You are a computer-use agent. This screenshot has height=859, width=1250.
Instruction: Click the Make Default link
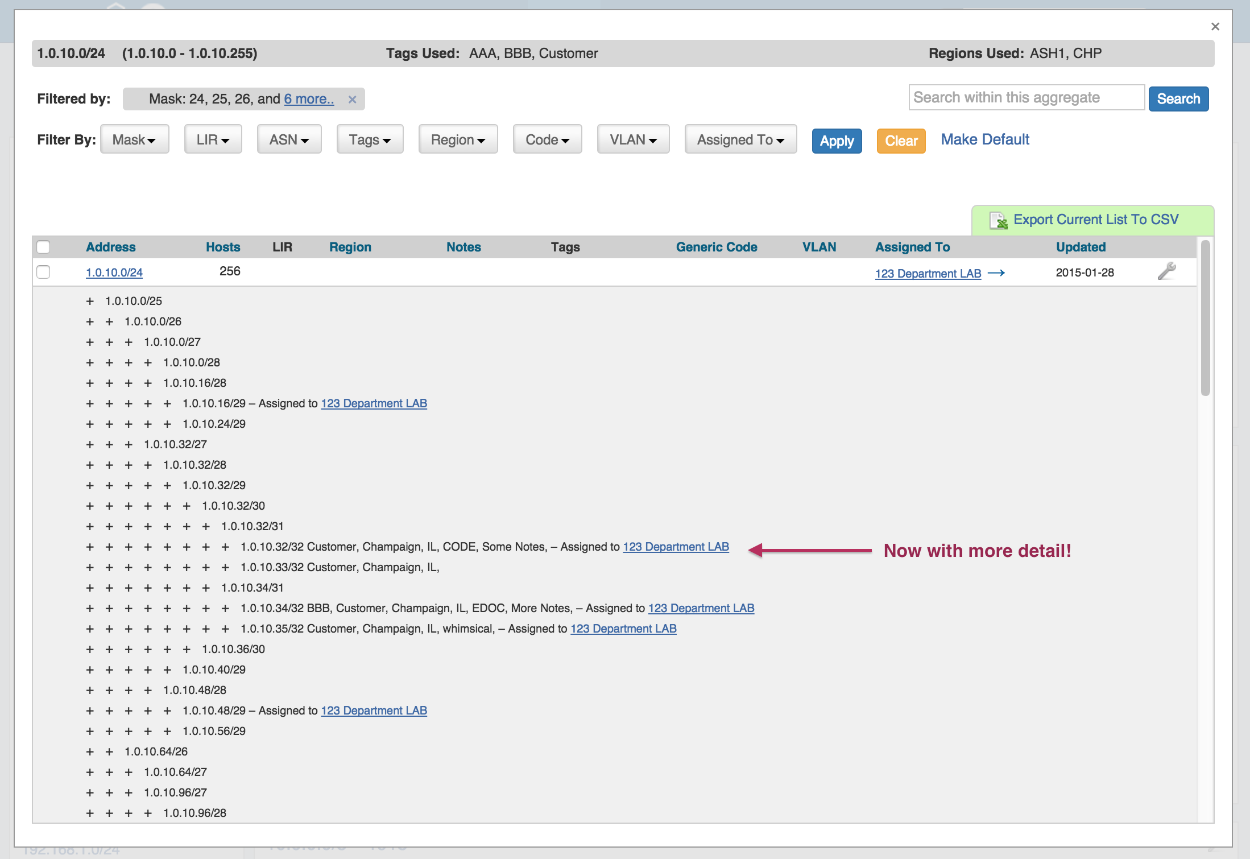pos(984,139)
